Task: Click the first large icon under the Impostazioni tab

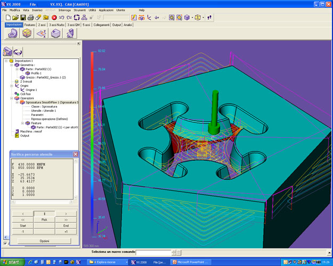Action: point(12,33)
